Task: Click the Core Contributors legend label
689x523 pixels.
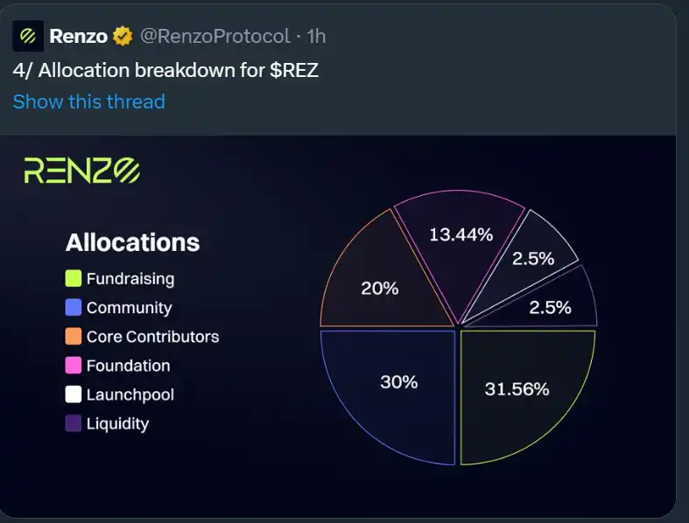Action: click(x=152, y=337)
